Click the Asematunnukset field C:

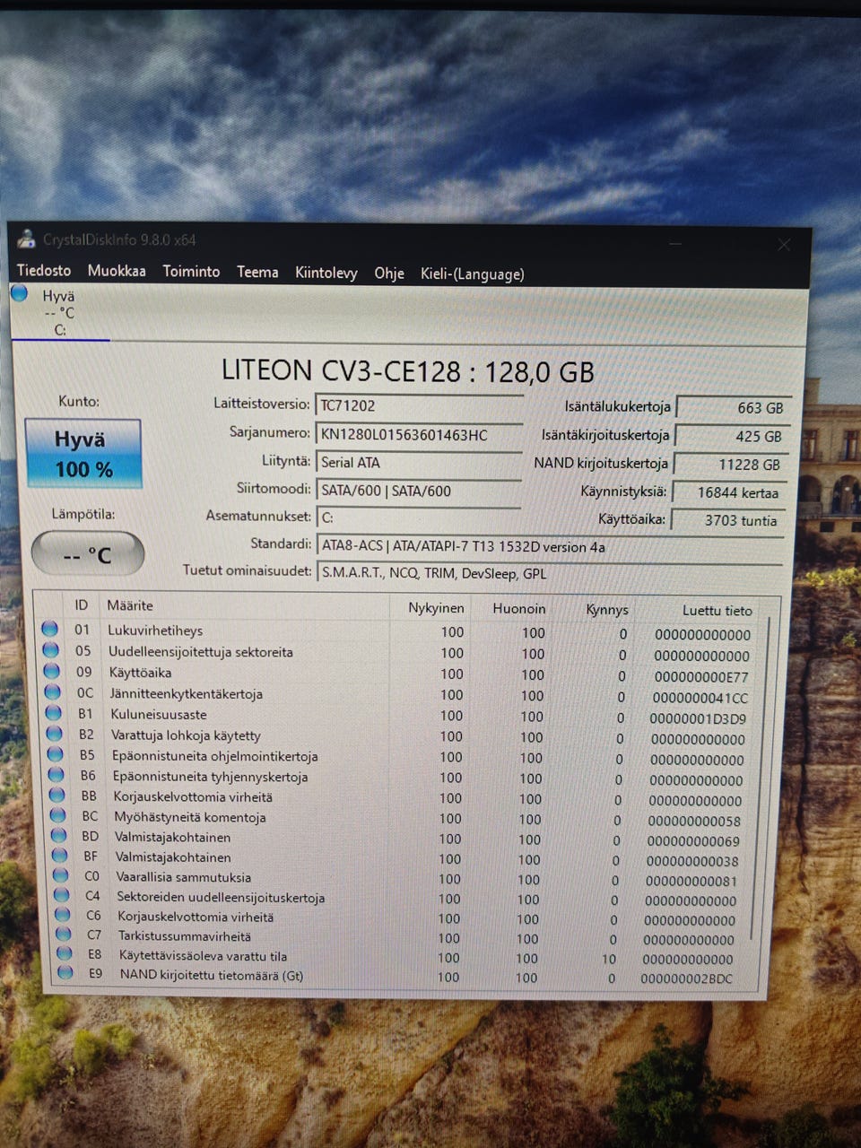point(420,517)
